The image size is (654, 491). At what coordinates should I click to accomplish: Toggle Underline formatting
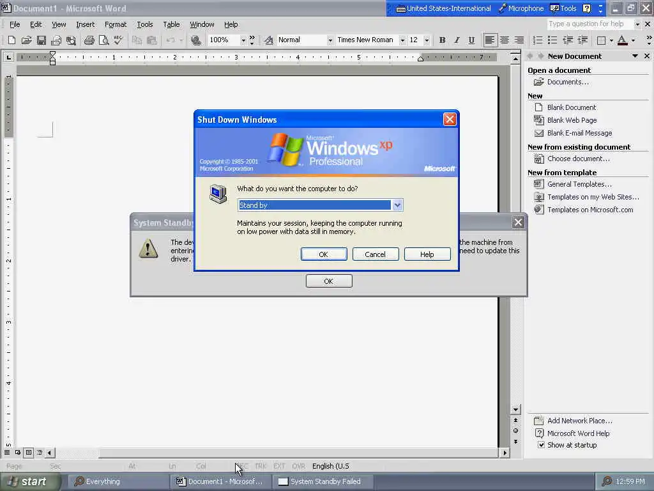471,40
